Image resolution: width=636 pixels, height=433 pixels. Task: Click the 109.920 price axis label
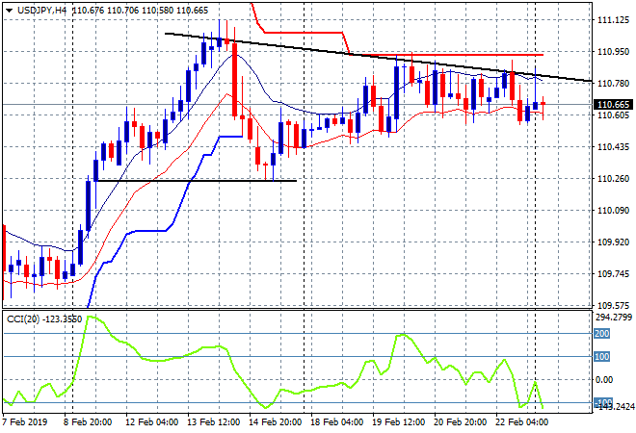click(x=613, y=242)
